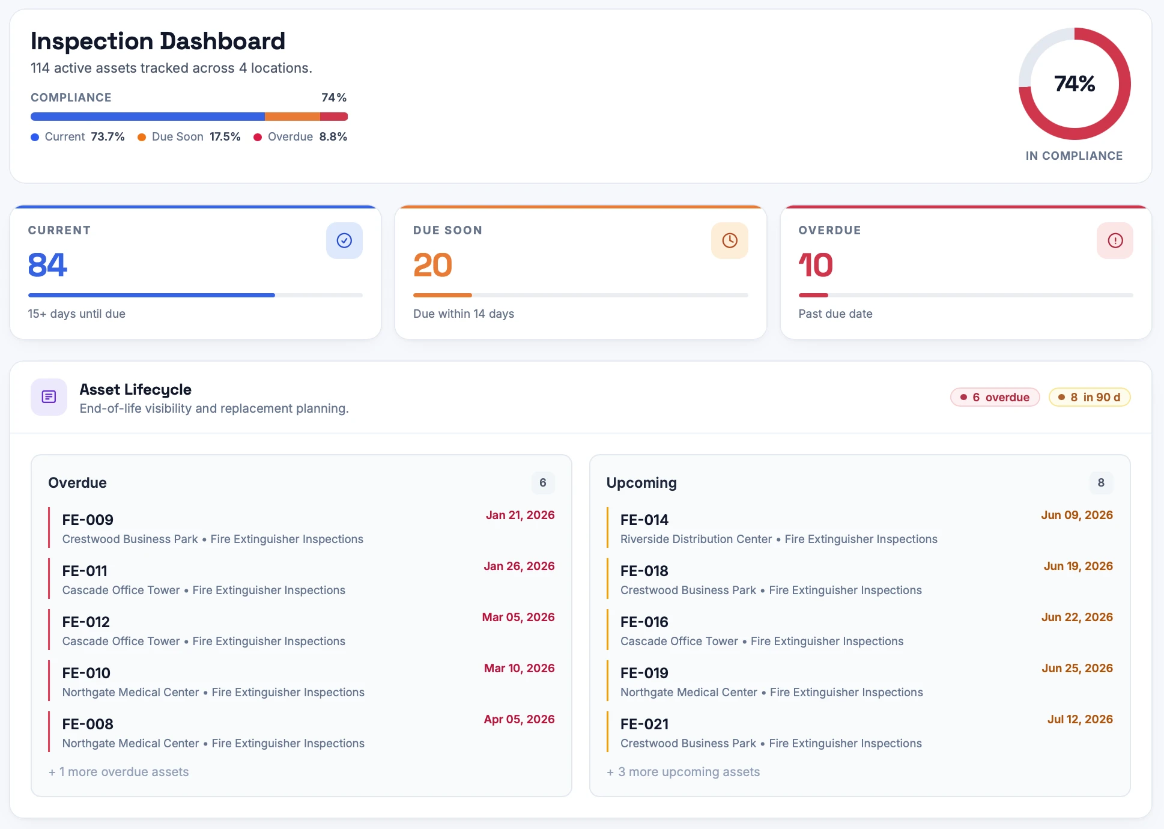Click date Apr 05, 2026

[x=520, y=720]
